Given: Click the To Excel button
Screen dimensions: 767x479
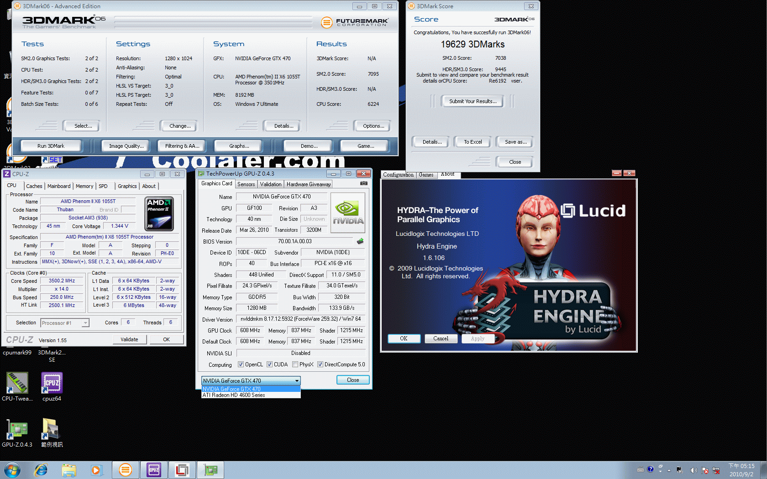Looking at the screenshot, I should [473, 142].
